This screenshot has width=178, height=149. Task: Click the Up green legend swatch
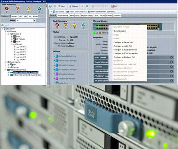coord(94,33)
